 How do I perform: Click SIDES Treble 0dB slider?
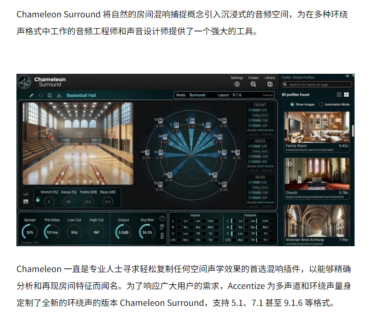click(258, 156)
